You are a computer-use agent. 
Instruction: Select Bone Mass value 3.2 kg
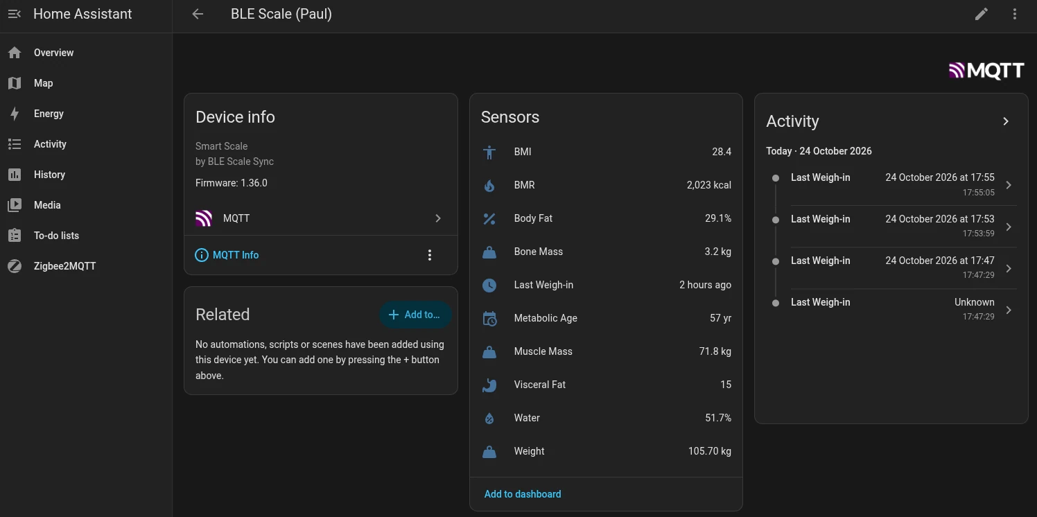click(x=718, y=252)
